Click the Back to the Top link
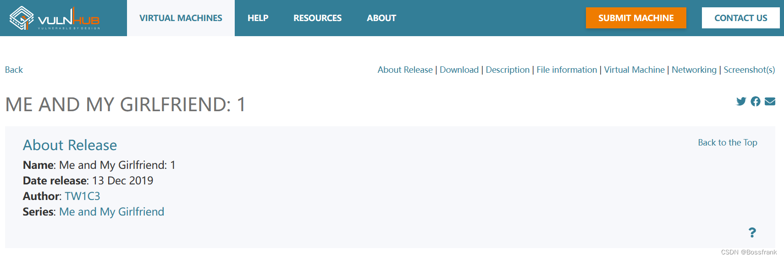The image size is (784, 259). coord(728,142)
